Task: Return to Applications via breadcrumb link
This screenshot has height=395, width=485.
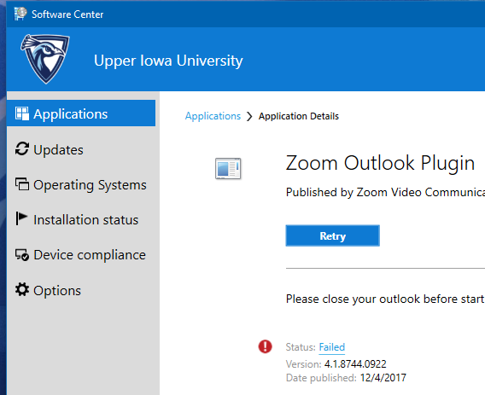Action: tap(213, 116)
